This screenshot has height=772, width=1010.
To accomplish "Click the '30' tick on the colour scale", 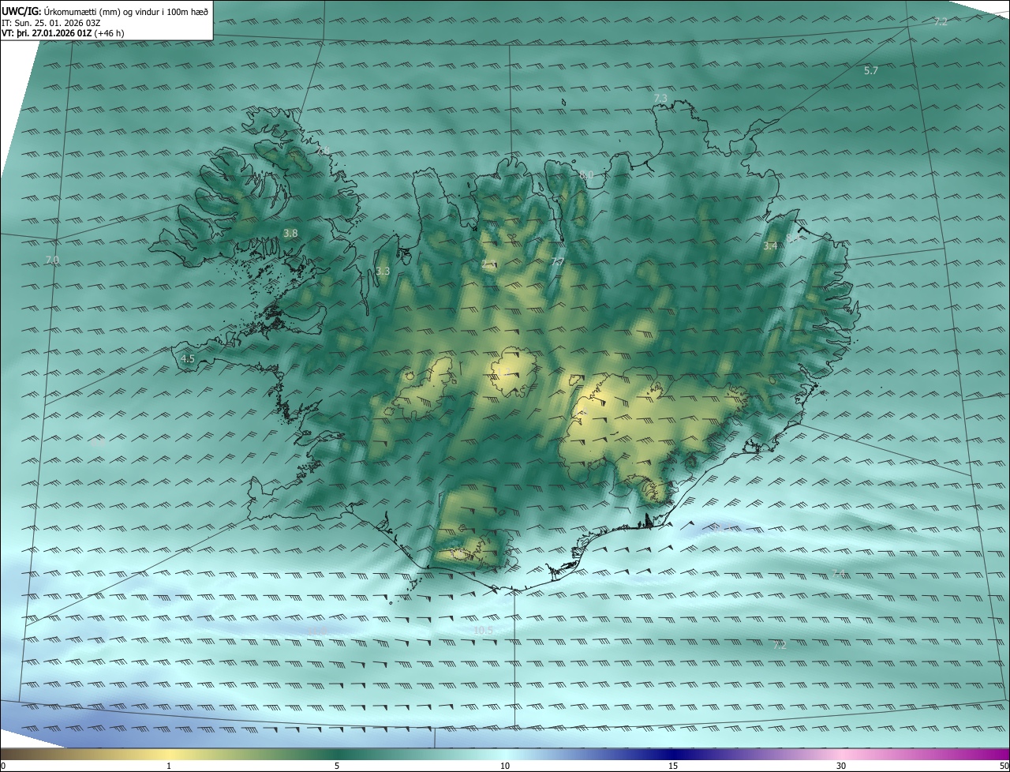I will [x=841, y=766].
